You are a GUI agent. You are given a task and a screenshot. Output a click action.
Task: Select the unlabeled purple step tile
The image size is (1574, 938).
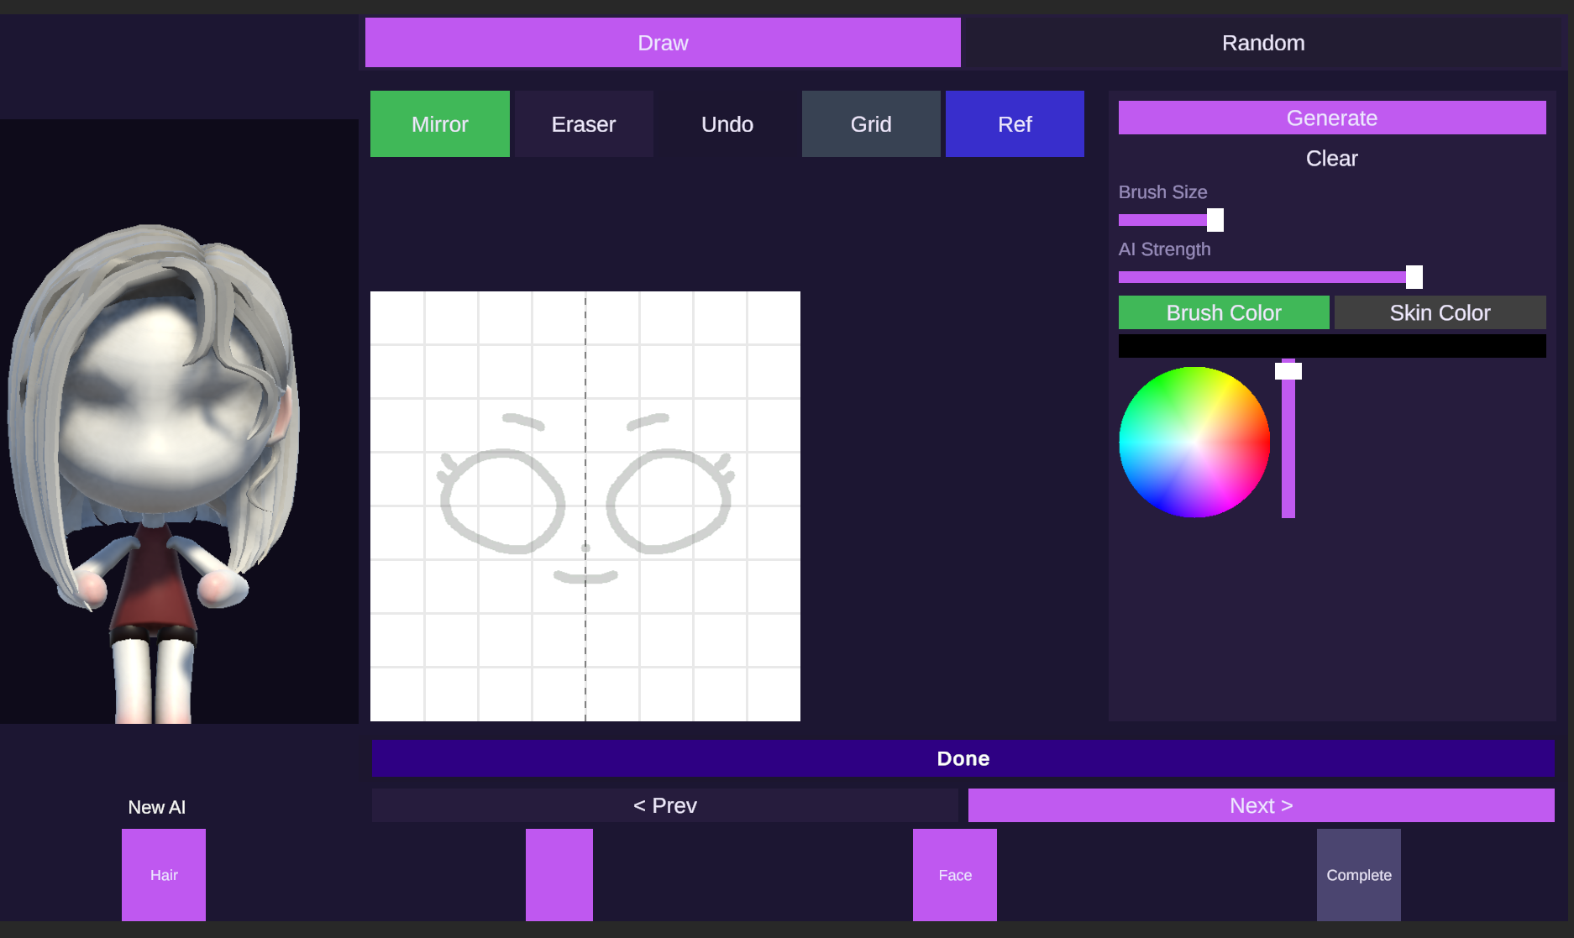tap(559, 875)
